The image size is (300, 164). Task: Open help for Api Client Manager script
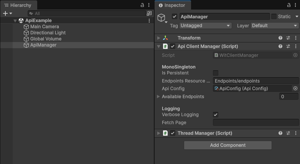[280, 46]
